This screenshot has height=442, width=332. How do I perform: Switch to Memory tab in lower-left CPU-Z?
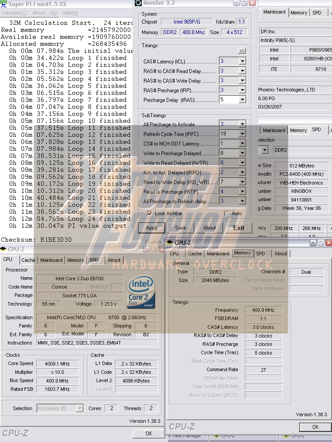[x=76, y=260]
